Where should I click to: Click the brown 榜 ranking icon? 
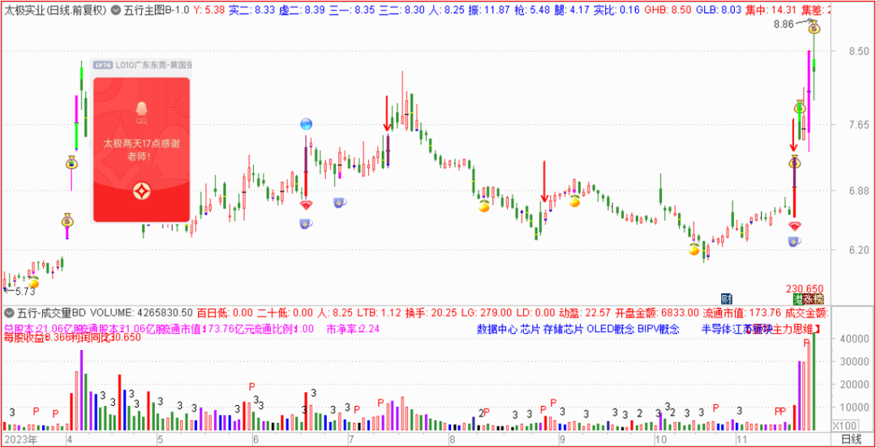pyautogui.click(x=817, y=299)
